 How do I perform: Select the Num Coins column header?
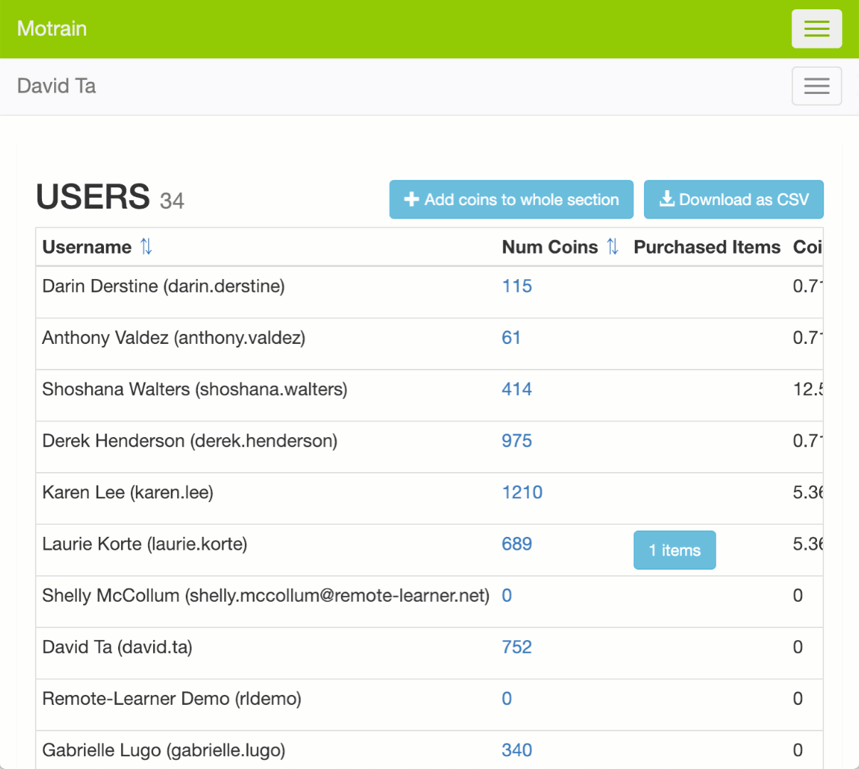(549, 246)
